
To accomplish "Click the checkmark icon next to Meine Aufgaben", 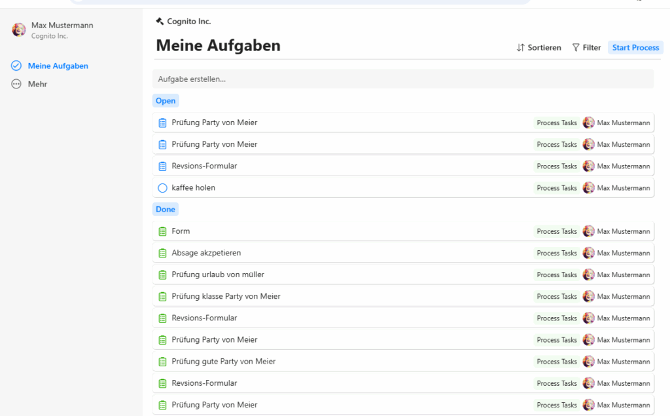I will pos(16,66).
